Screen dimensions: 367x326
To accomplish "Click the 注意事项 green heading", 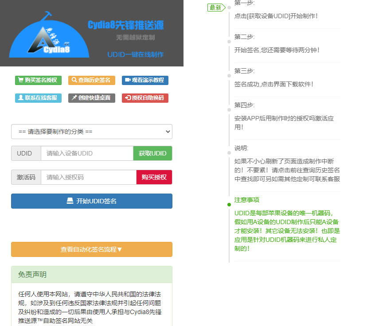I will point(247,200).
